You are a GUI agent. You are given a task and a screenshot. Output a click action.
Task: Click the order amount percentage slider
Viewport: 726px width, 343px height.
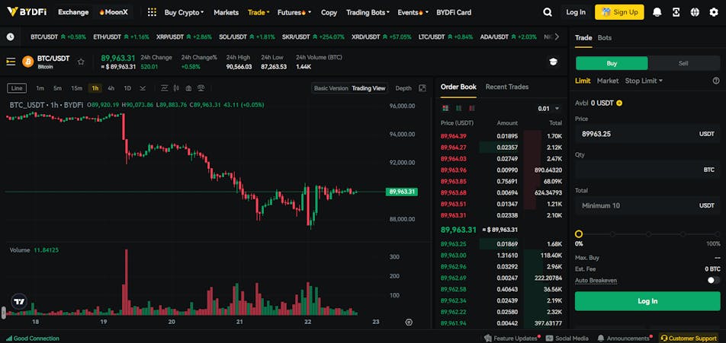(x=647, y=234)
